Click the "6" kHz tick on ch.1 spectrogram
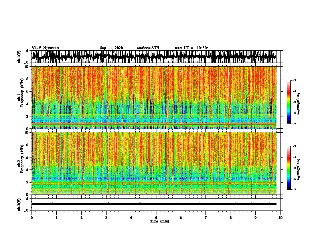316x244 pixels. [28, 91]
